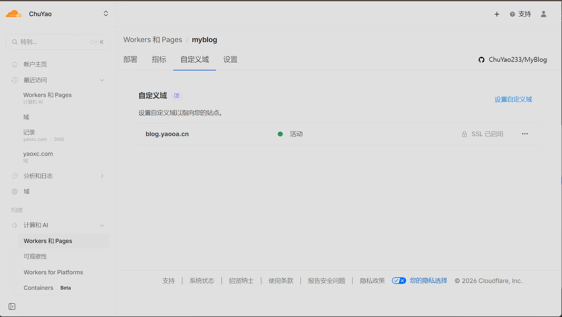Focus the 转到... search field
Screen dimensions: 562x317
coord(57,42)
